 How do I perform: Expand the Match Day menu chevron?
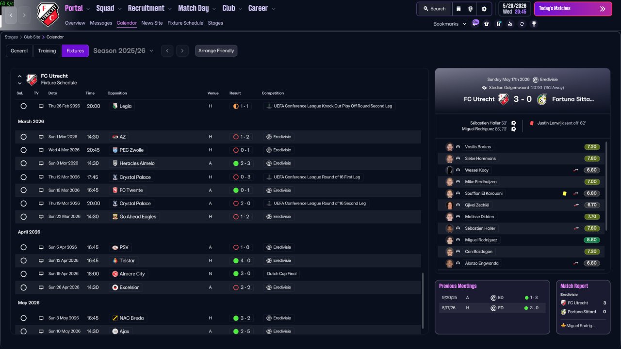(x=214, y=9)
